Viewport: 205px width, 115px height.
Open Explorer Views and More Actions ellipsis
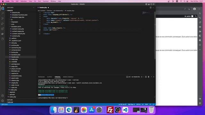coord(34,8)
